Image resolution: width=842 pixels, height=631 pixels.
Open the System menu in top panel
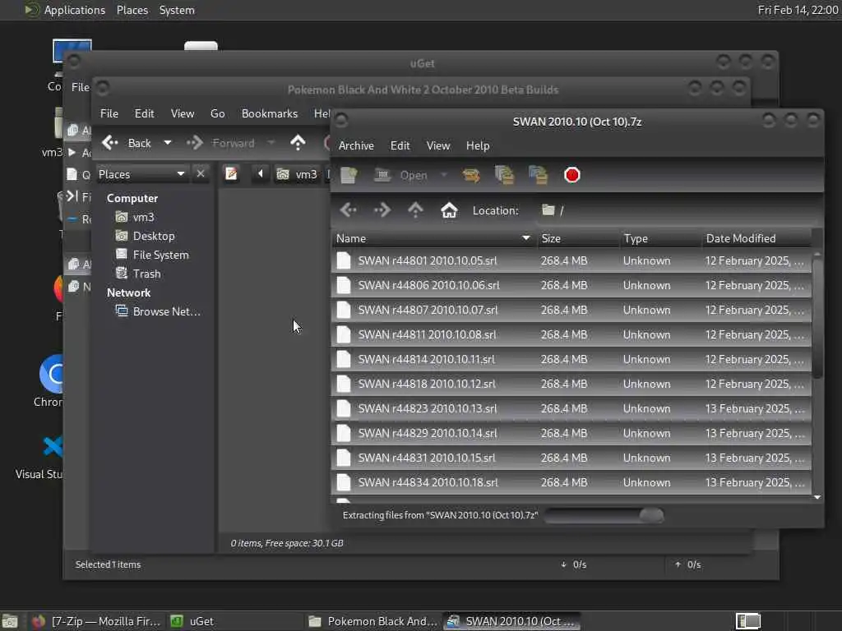(177, 10)
